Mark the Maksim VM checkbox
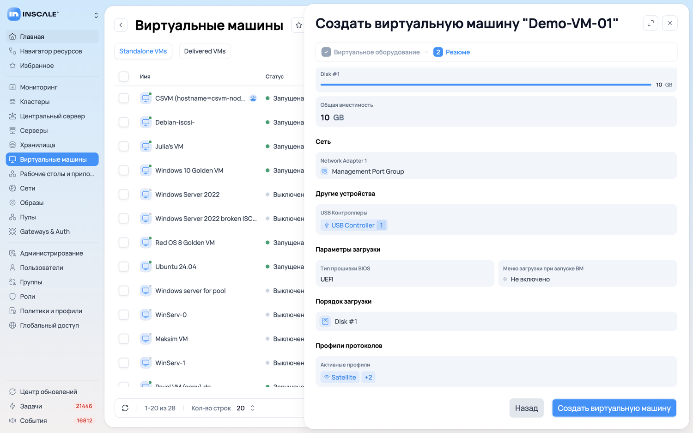The image size is (693, 433). 124,339
